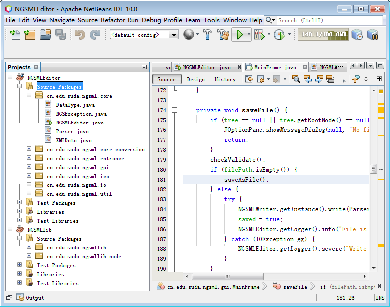
Task: Click the profiler snapshot icon with clock
Action: (x=357, y=35)
